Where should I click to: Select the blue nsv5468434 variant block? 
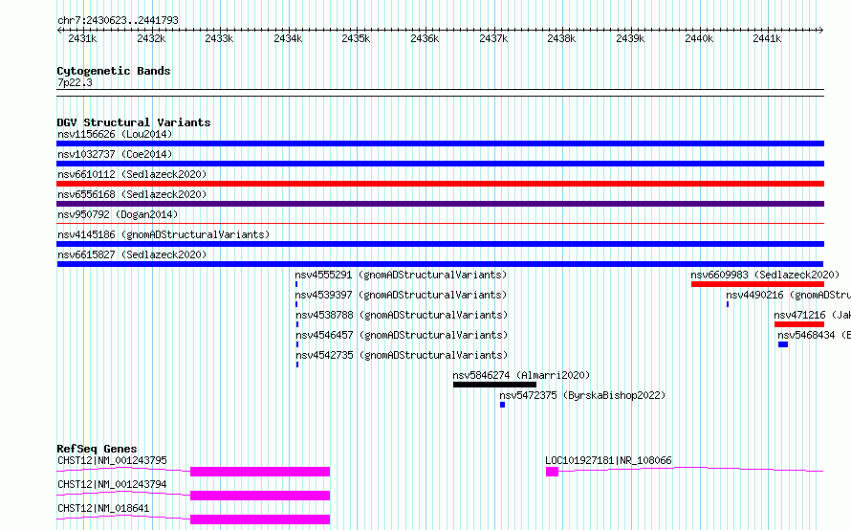783,344
